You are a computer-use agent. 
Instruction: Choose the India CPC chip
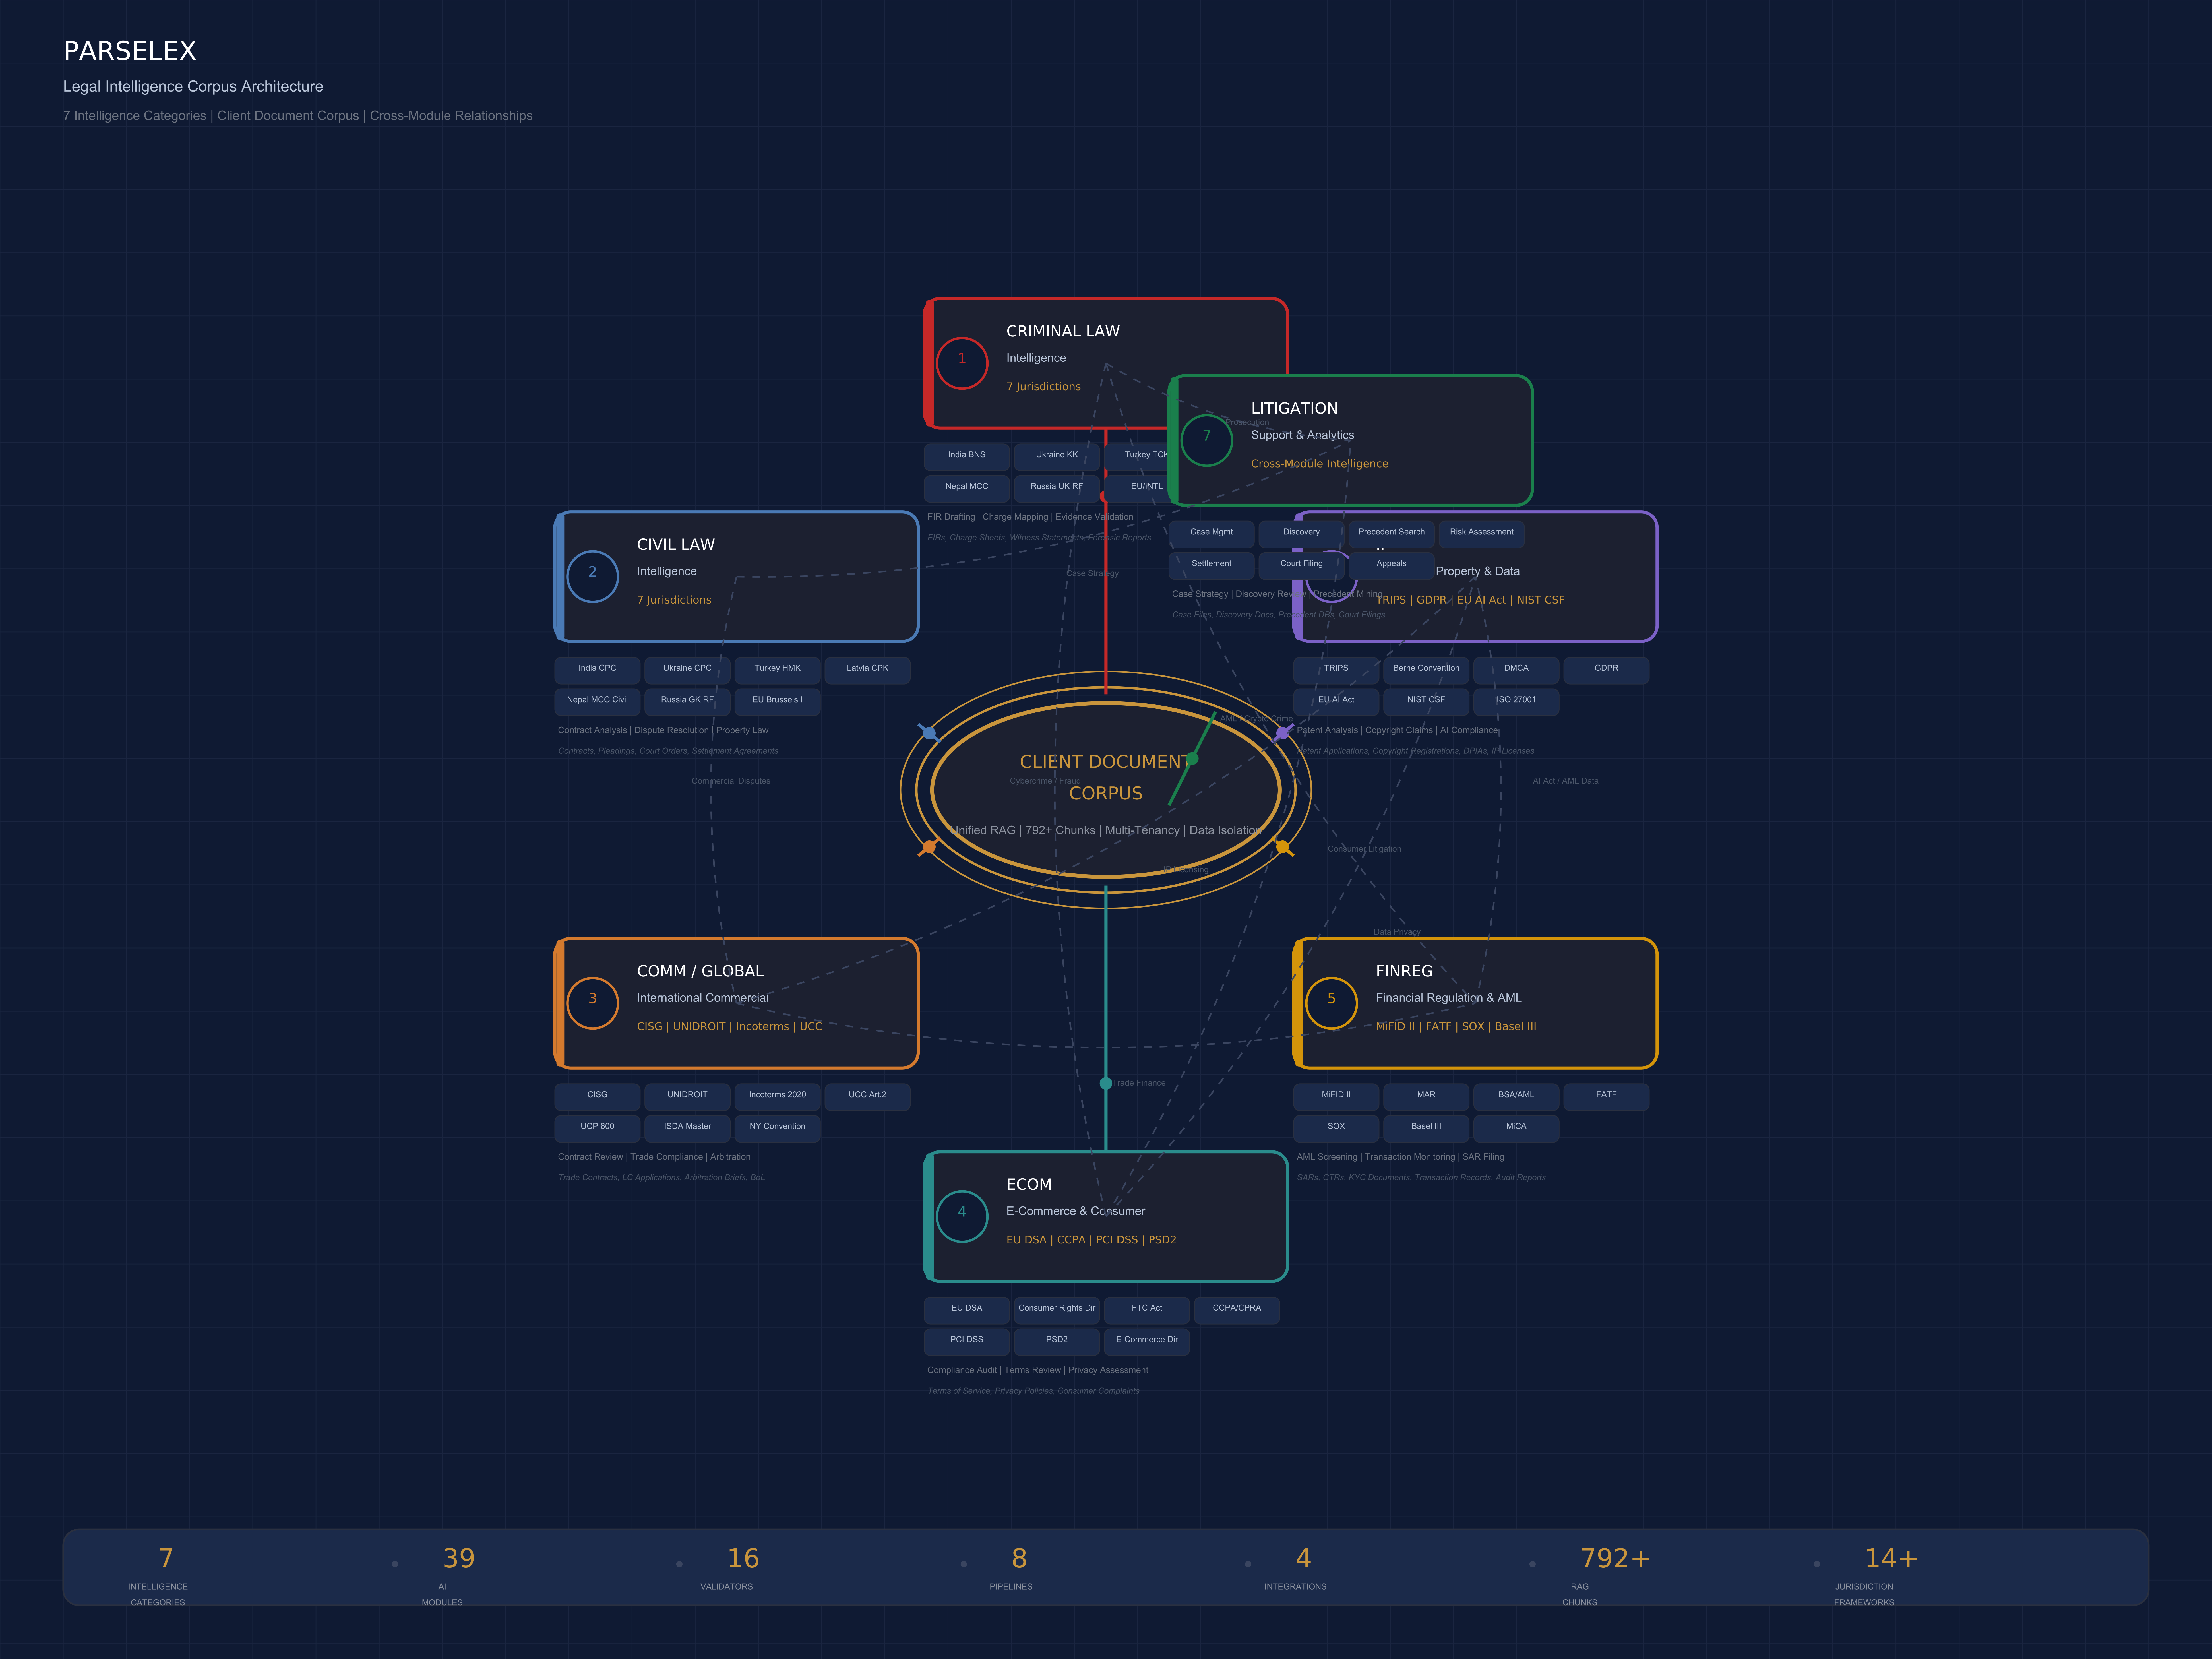[598, 670]
